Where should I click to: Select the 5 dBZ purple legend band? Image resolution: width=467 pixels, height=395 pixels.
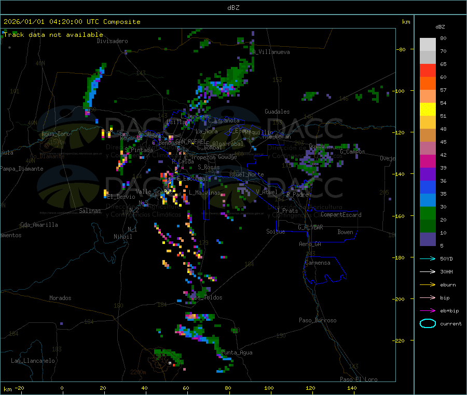click(x=428, y=239)
